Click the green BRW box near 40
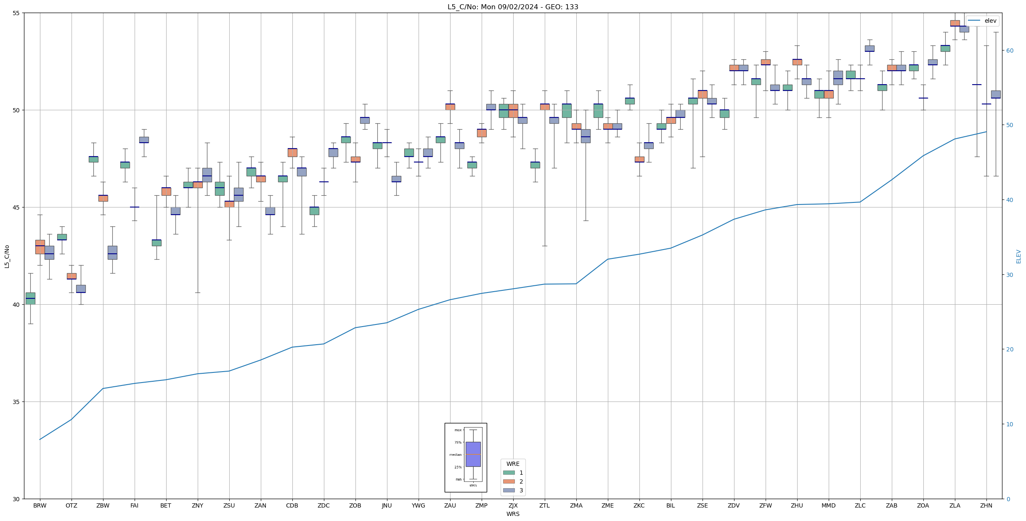 (x=30, y=298)
